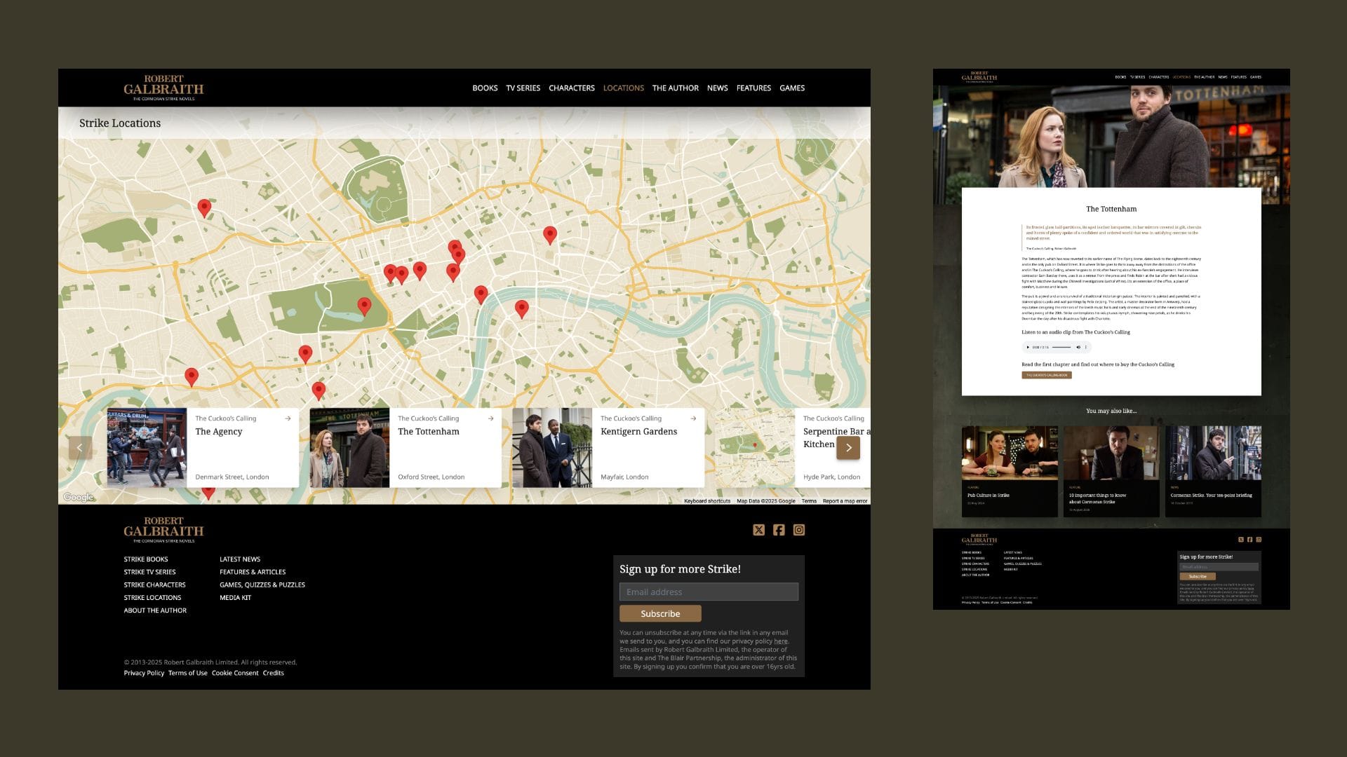The image size is (1347, 757).
Task: Open STRIKE TV SERIES footer link on Locations page
Action: click(x=150, y=572)
